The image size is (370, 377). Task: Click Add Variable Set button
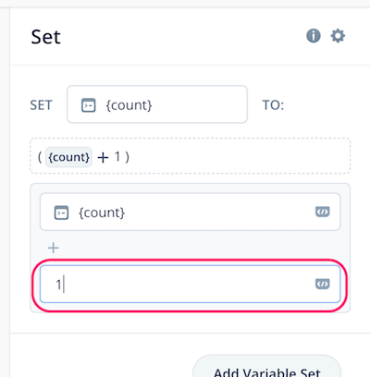coord(267,368)
